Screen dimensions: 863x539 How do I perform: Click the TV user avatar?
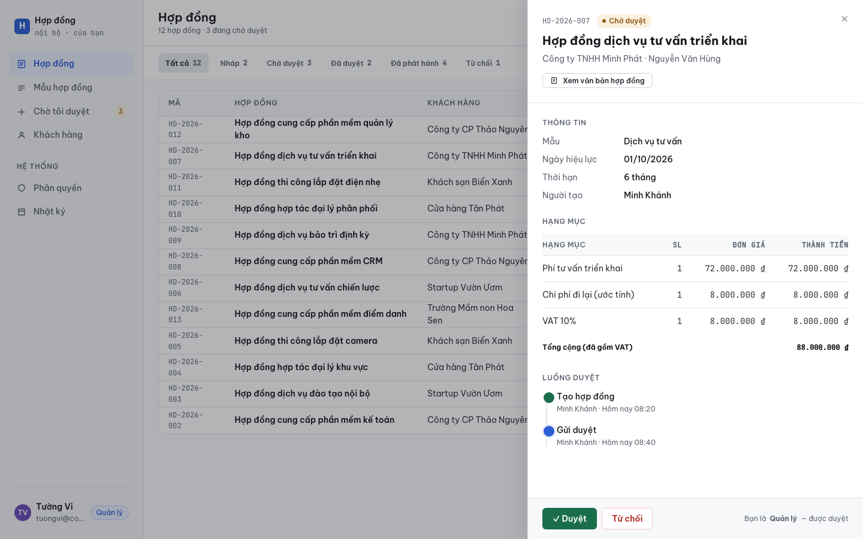click(x=23, y=513)
